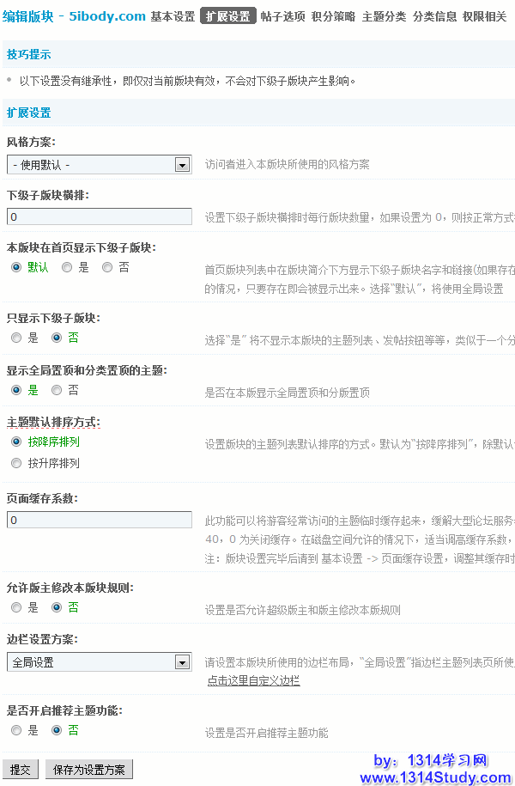515x786 pixels.
Task: Select 否 for 显示全局置顶和分类置顶的主题
Action: pyautogui.click(x=57, y=390)
